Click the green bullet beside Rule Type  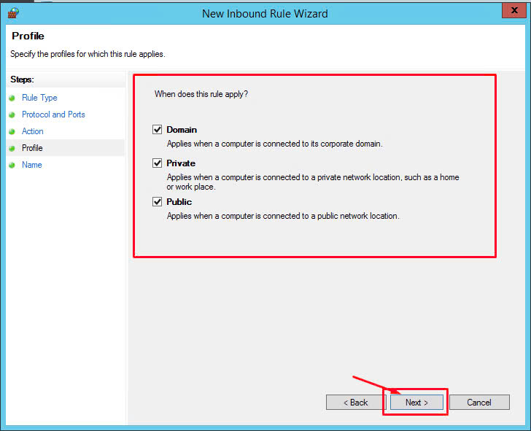12,98
